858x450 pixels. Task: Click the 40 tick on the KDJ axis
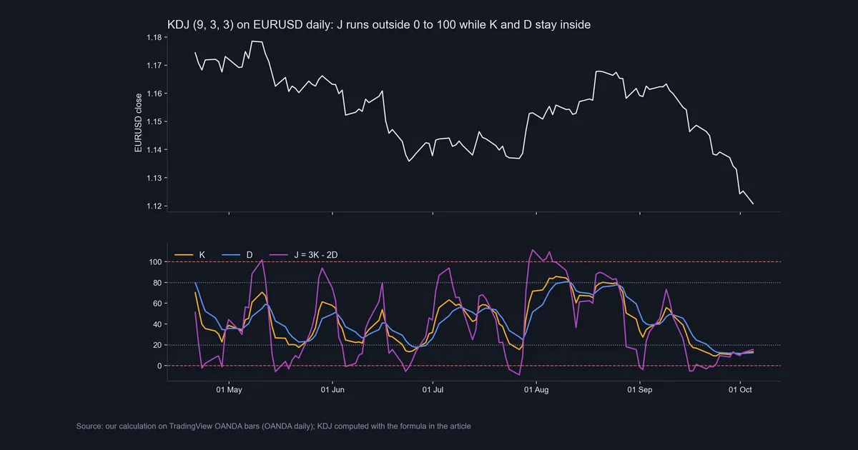[157, 324]
